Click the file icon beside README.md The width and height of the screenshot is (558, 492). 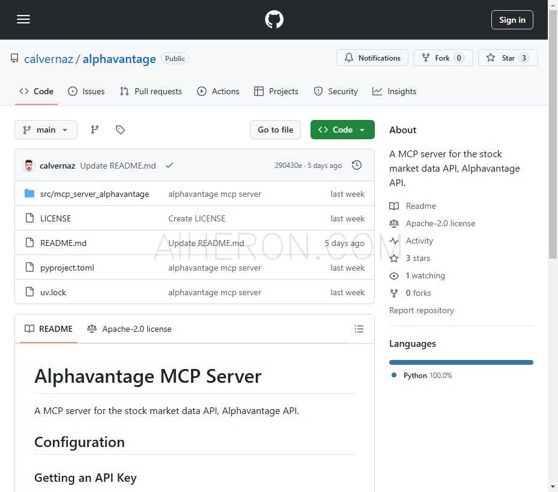[x=30, y=242]
